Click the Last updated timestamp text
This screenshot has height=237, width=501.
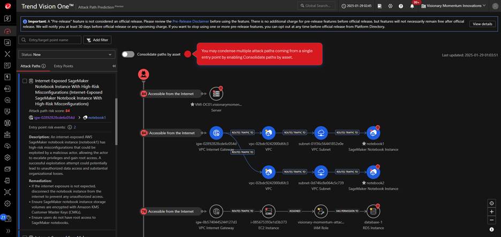[x=470, y=55]
